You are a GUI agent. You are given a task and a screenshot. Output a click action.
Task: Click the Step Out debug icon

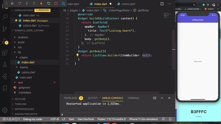pyautogui.click(x=34, y=3)
